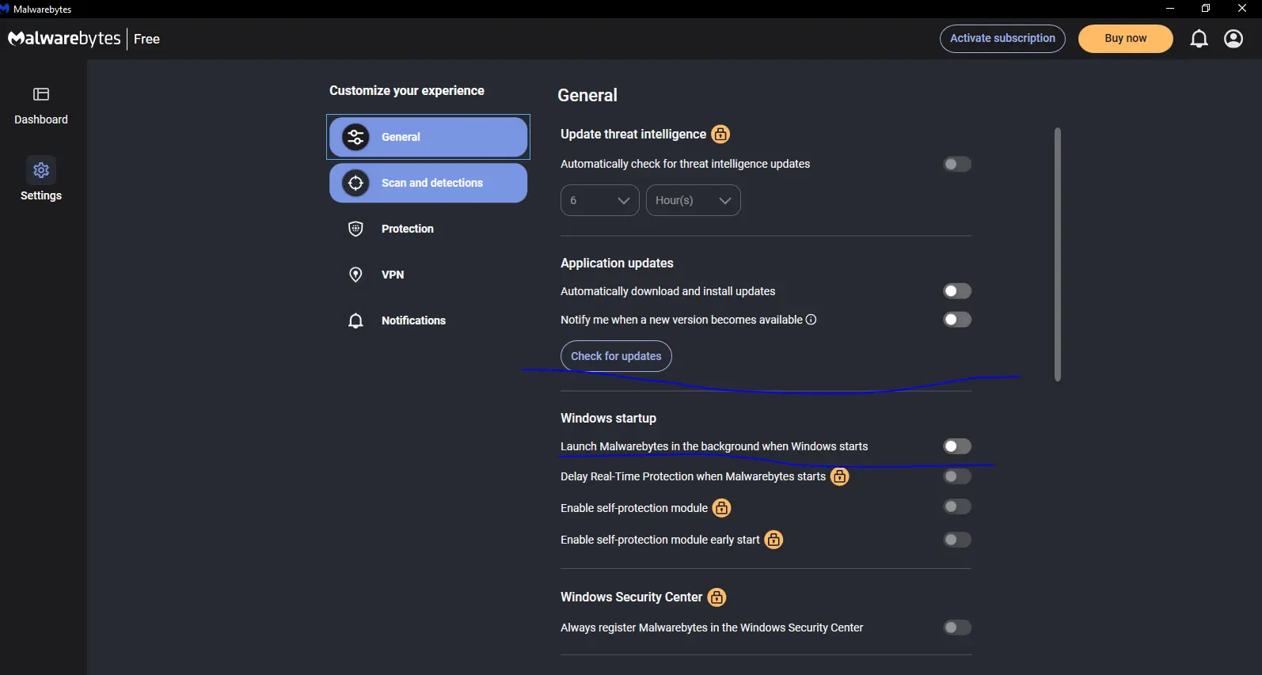Click the Scan and detections target icon

coord(355,183)
